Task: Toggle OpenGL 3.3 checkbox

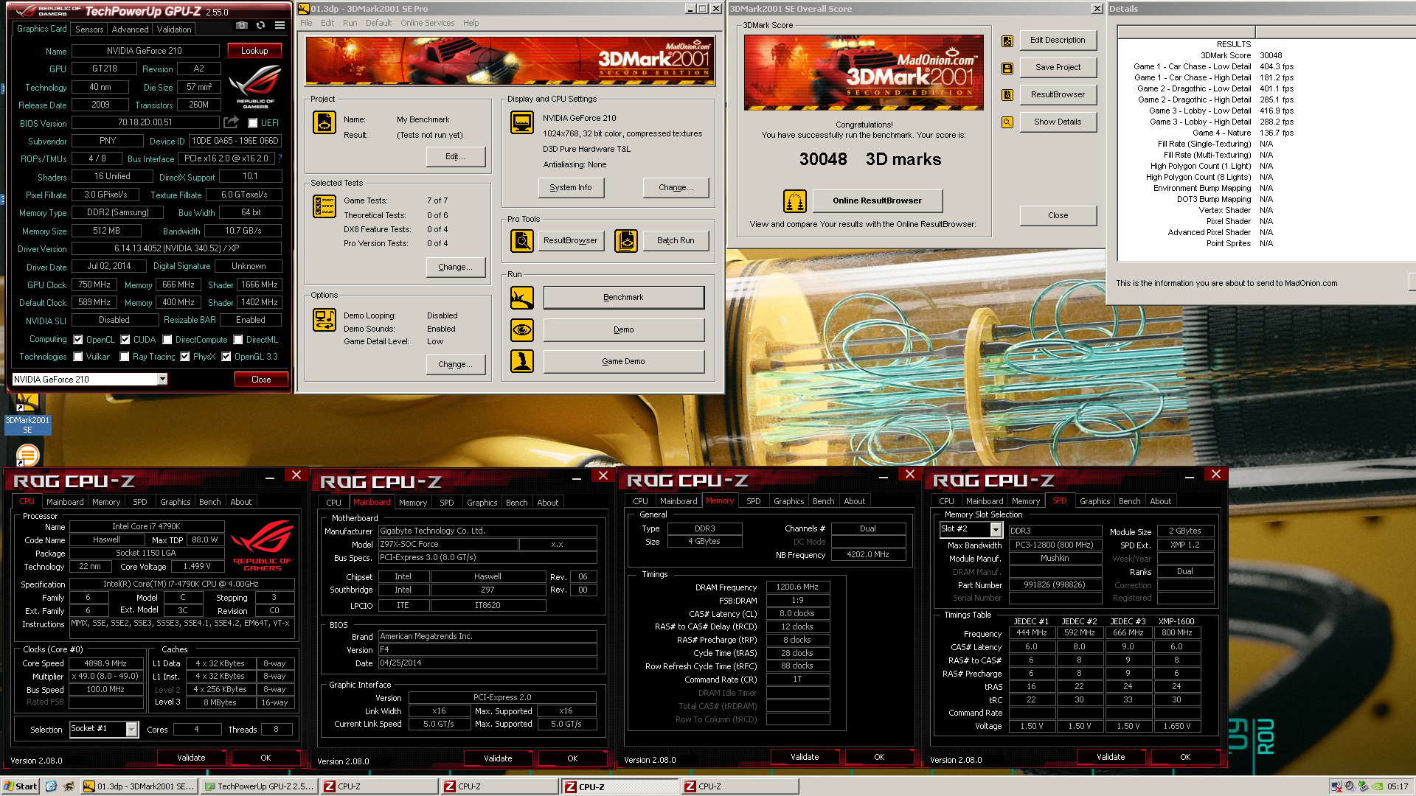Action: click(x=226, y=357)
